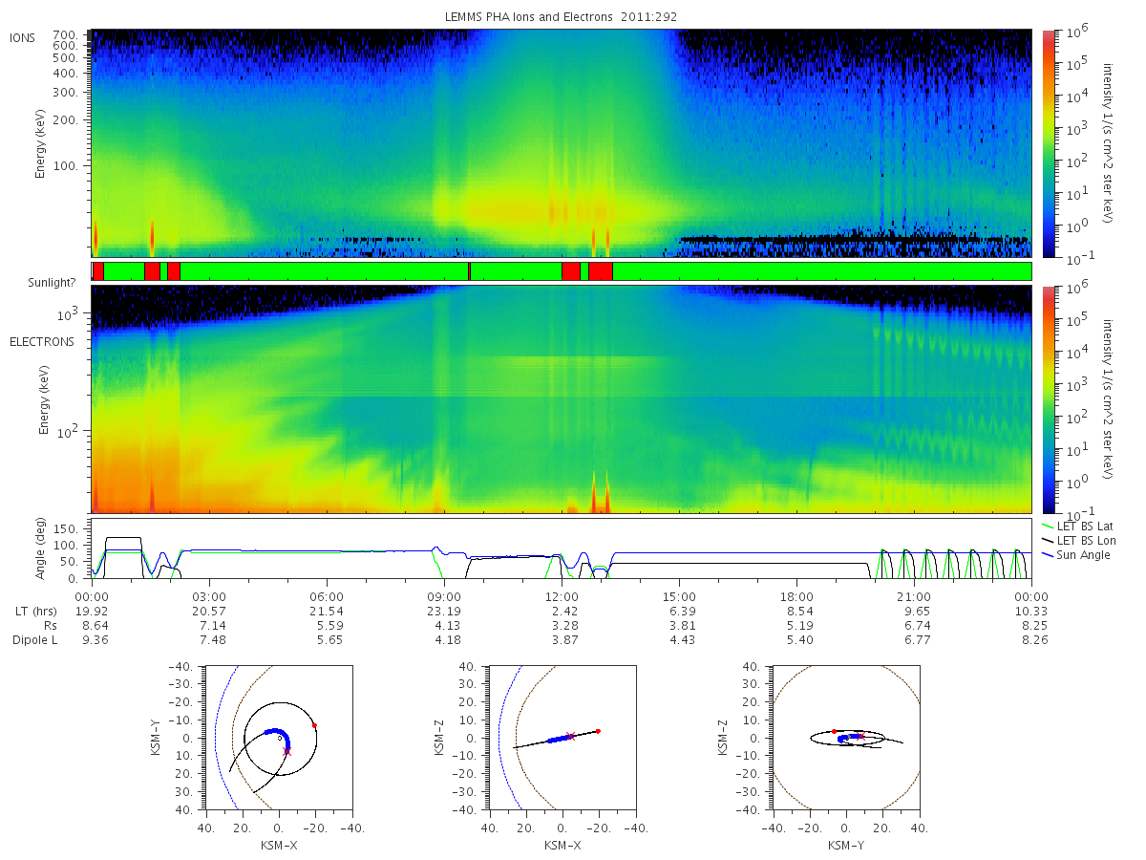Click 'KSM-Y' axis label under the rightmost orbit plot
1146x860 pixels.
pos(845,846)
